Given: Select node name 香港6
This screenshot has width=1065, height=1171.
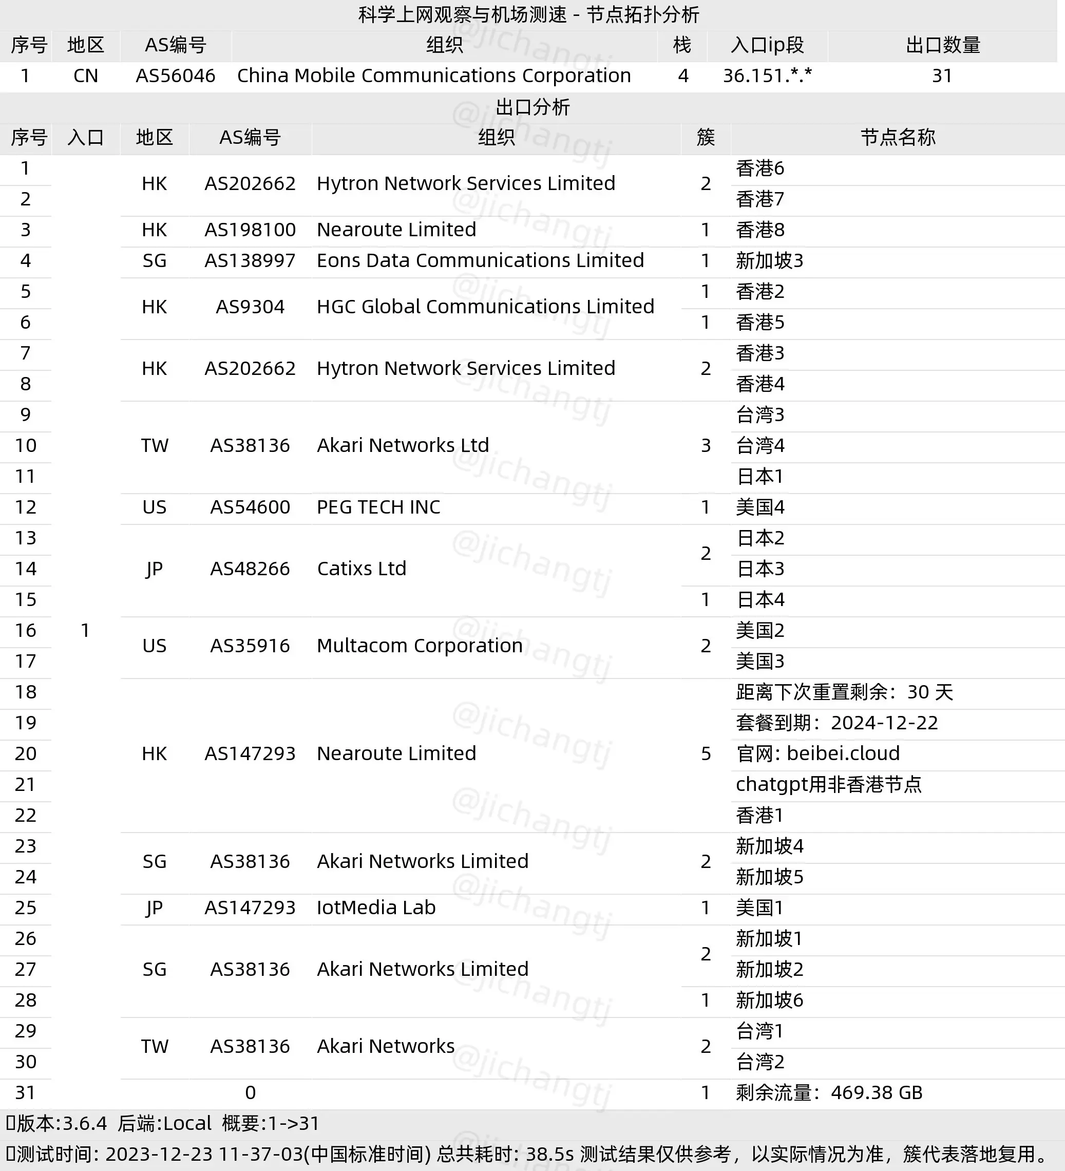Looking at the screenshot, I should point(760,168).
